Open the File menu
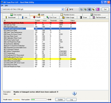 point(2,6)
